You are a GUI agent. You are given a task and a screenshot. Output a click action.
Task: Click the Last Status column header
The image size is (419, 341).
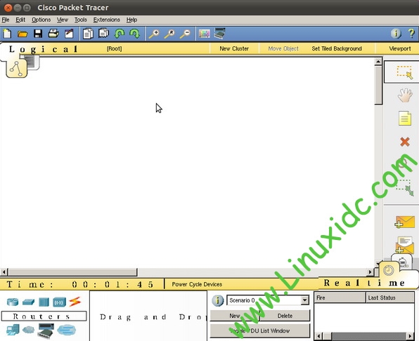tap(390, 297)
